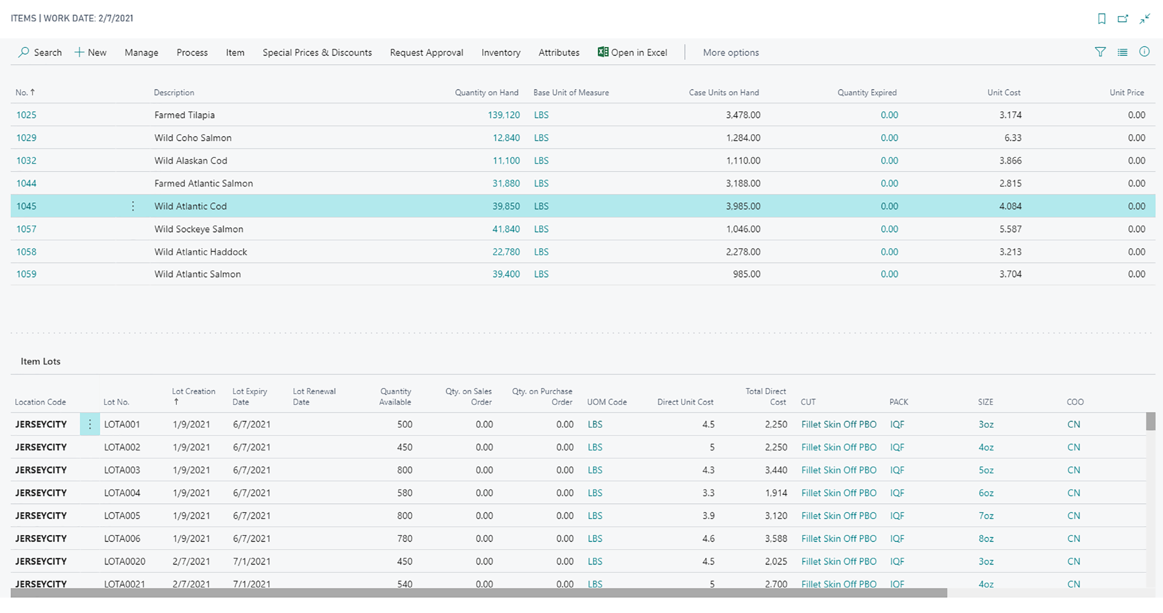This screenshot has width=1163, height=613.
Task: Bookmark this Items page
Action: [x=1101, y=18]
